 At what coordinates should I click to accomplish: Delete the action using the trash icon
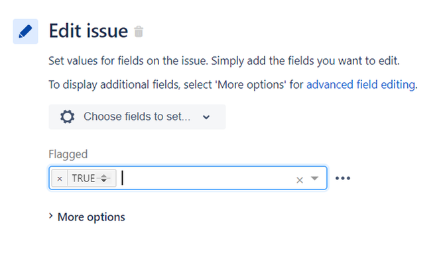click(139, 31)
